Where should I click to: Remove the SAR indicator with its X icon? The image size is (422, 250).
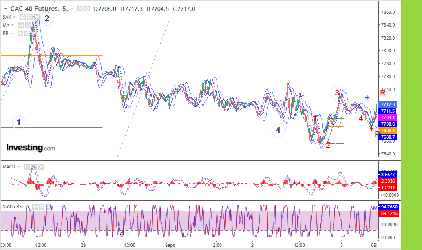(x=36, y=17)
